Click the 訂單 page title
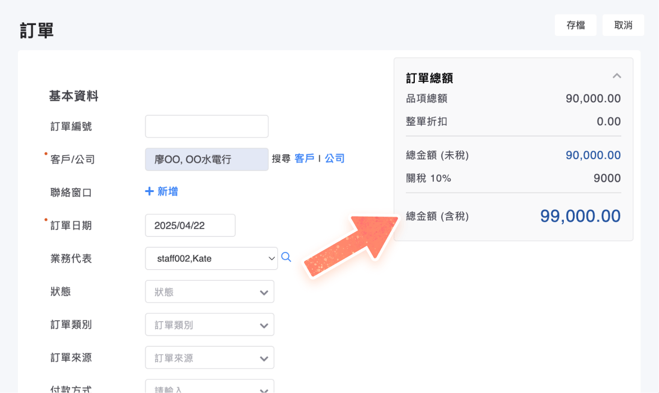659x393 pixels. (x=37, y=31)
